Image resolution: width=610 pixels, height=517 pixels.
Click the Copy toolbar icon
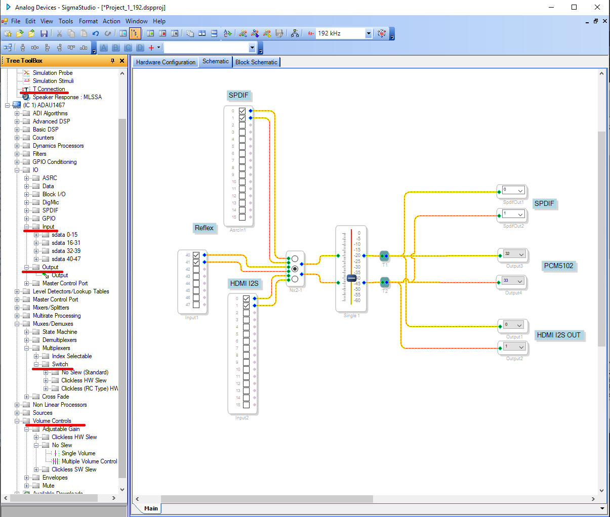(x=71, y=33)
